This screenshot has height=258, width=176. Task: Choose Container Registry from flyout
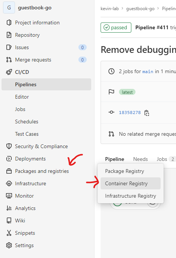[131, 183]
